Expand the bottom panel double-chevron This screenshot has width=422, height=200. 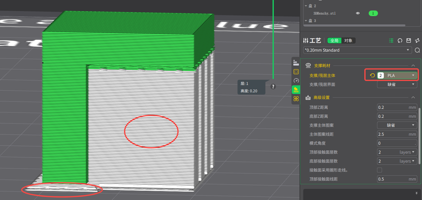click(x=417, y=193)
